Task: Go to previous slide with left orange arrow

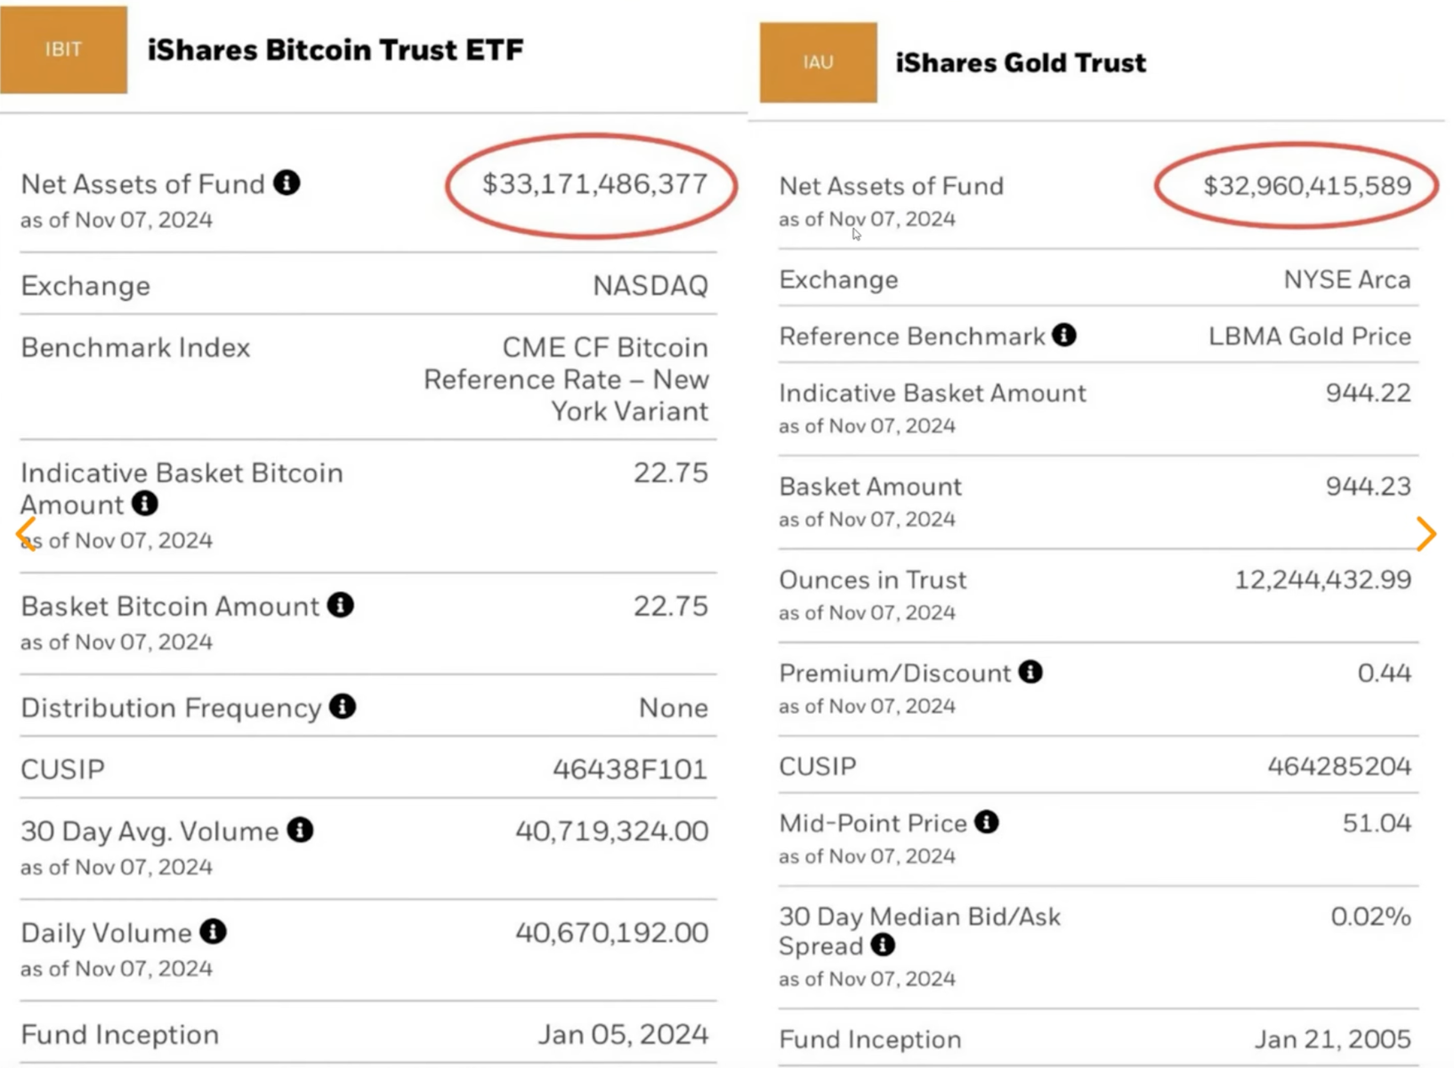Action: [x=26, y=534]
